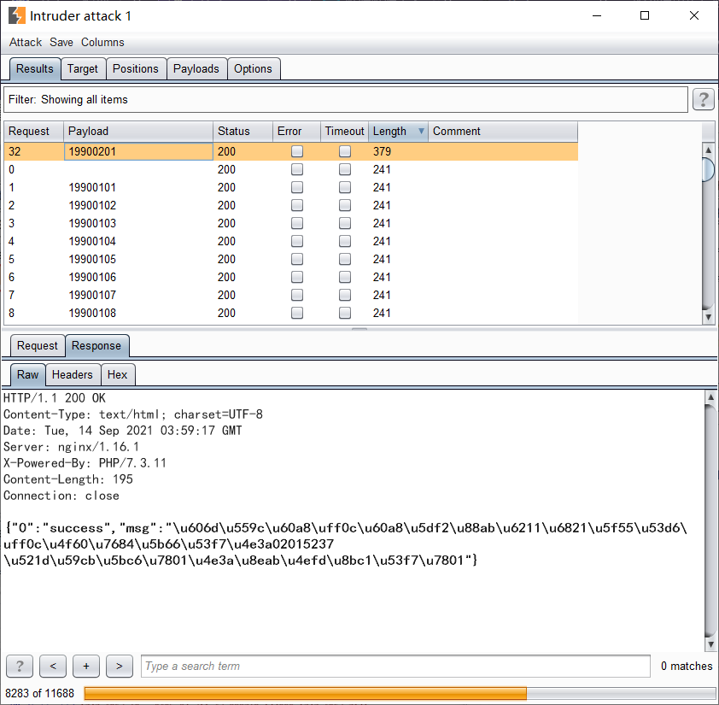719x705 pixels.
Task: Switch to the Options tab
Action: click(x=253, y=69)
